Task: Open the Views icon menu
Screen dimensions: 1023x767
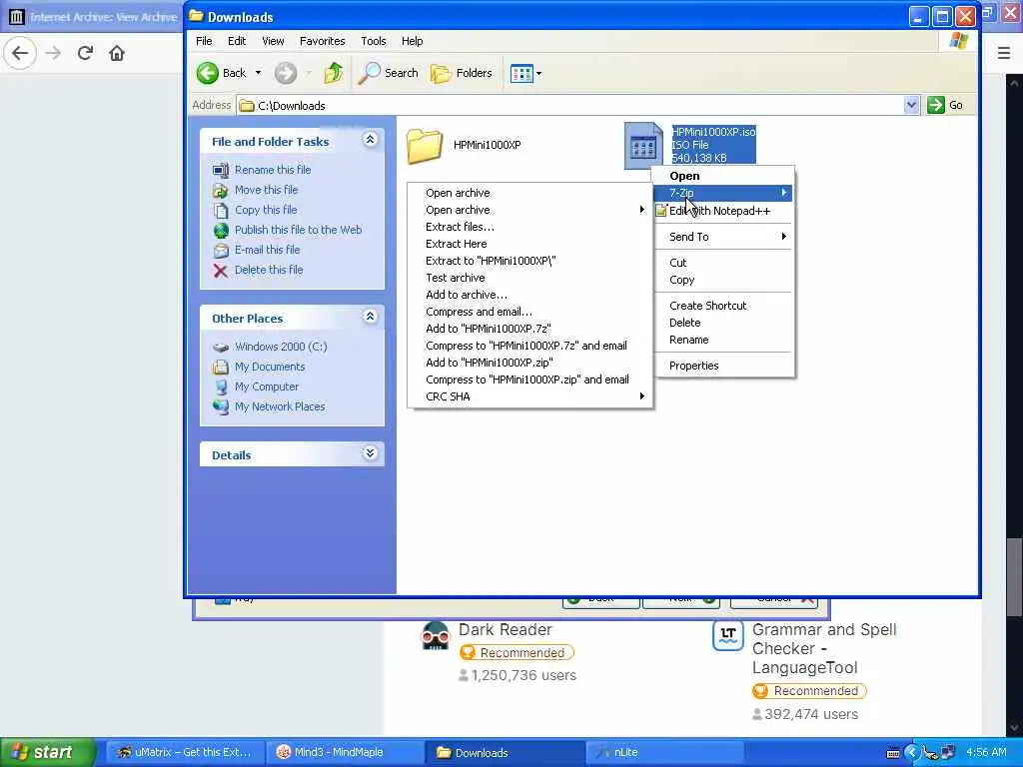Action: [521, 74]
